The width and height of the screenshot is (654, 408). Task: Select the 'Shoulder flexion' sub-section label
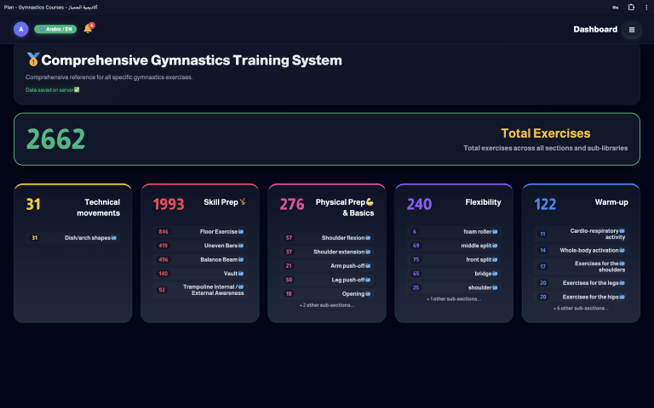pyautogui.click(x=343, y=238)
